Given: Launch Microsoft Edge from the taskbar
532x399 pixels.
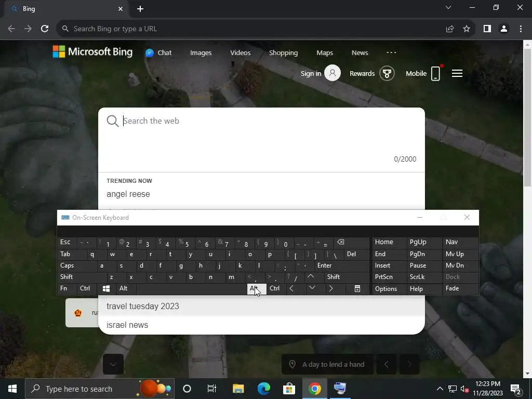Looking at the screenshot, I should tap(263, 389).
